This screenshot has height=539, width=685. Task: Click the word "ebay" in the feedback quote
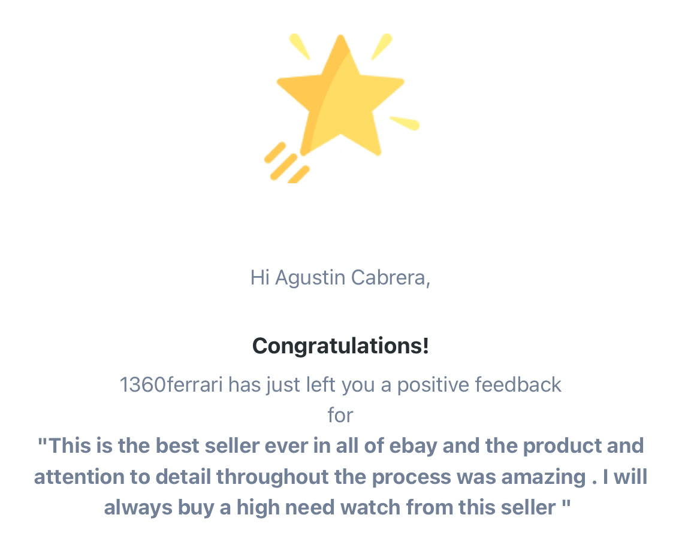[x=413, y=446]
